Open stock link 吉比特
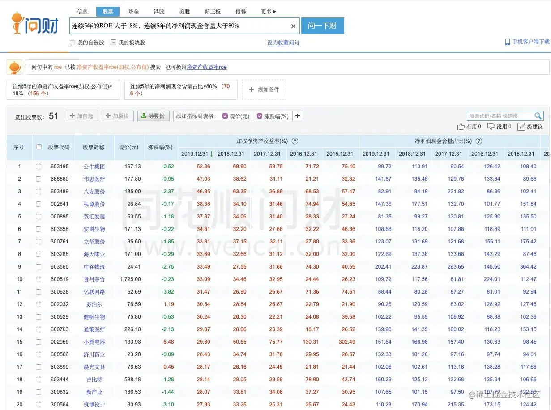 click(94, 380)
